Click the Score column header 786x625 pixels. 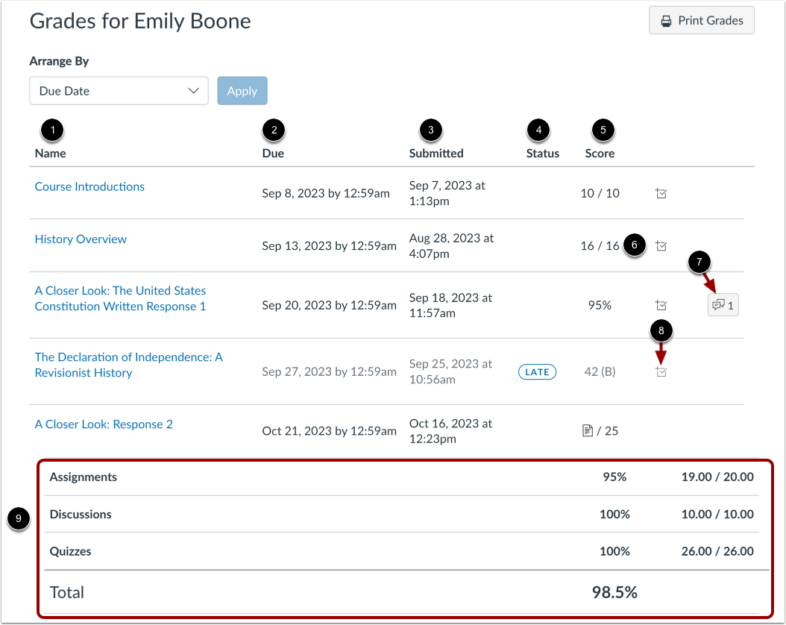click(x=600, y=154)
